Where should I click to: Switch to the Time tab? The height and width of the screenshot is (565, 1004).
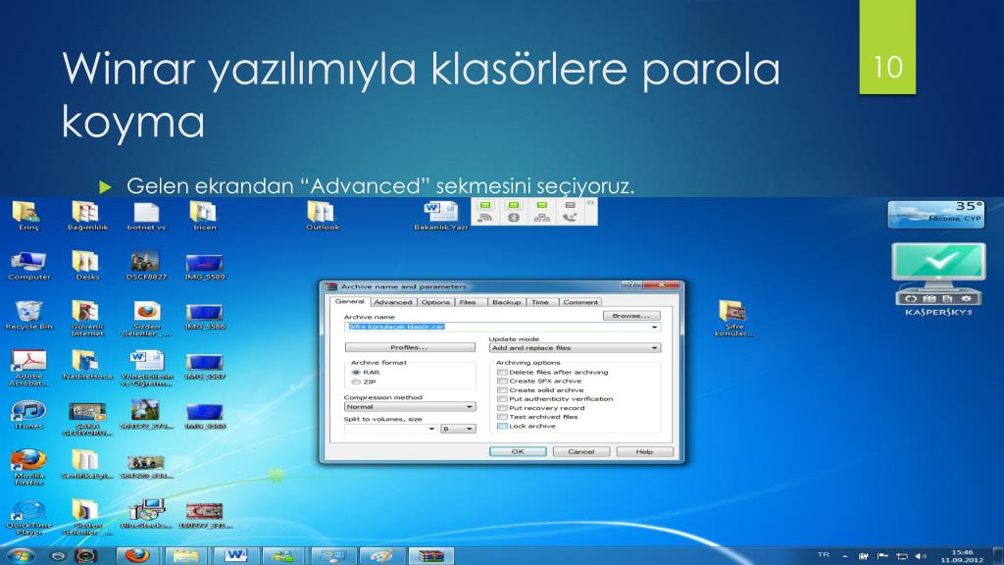(540, 302)
